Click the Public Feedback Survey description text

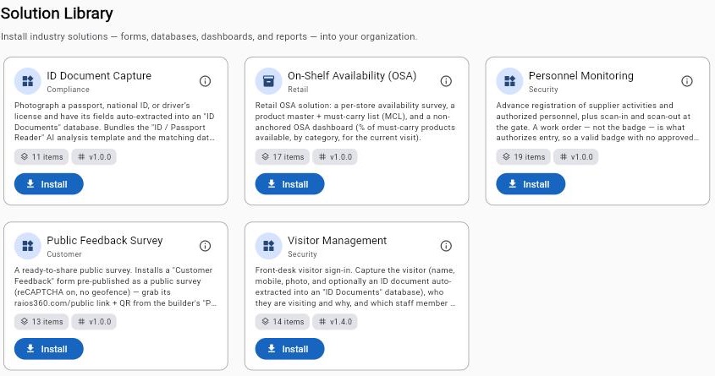115,286
